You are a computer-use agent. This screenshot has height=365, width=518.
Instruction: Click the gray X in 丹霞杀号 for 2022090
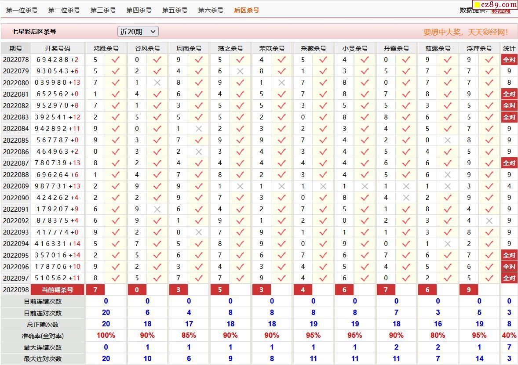(406, 198)
